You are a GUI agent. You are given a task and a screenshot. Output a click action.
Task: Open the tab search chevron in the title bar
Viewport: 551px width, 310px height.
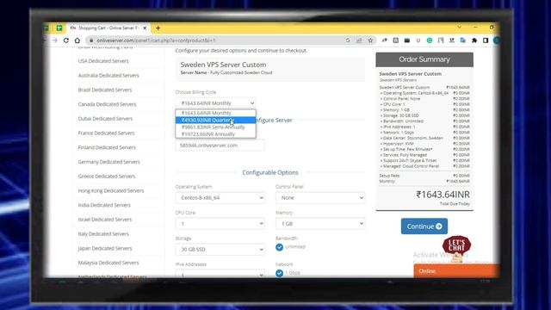(x=459, y=27)
